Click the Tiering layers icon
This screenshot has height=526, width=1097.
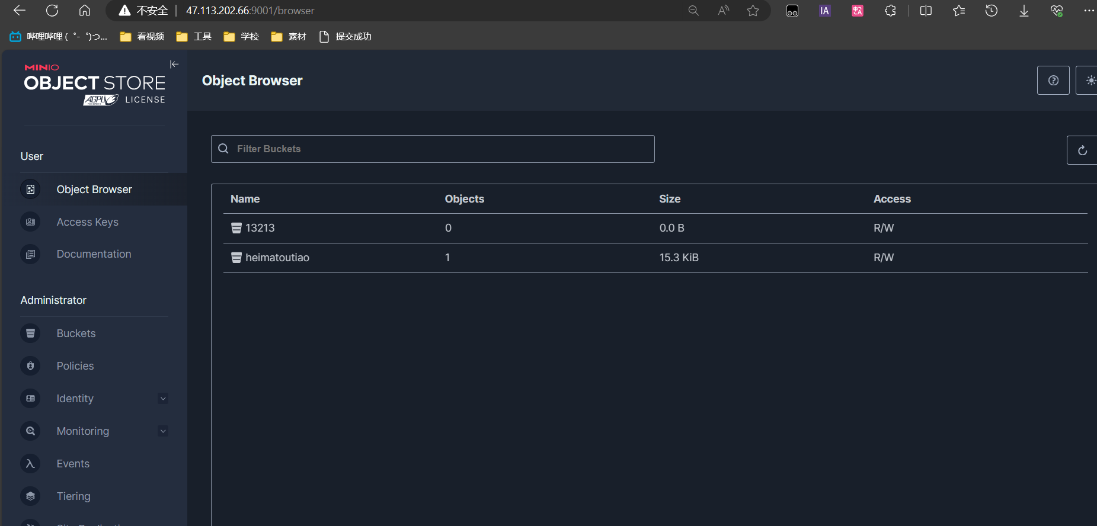30,496
